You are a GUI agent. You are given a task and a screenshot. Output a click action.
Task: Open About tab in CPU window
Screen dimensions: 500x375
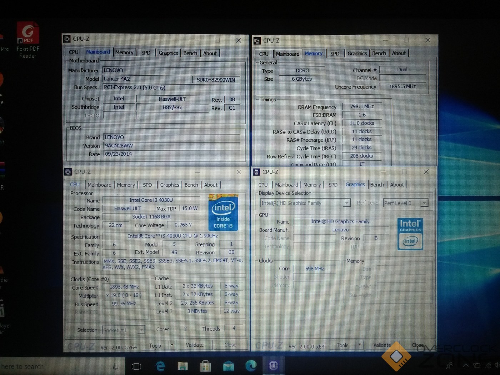[211, 185]
